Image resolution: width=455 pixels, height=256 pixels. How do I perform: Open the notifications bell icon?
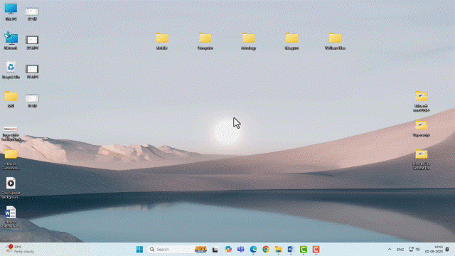(x=447, y=250)
